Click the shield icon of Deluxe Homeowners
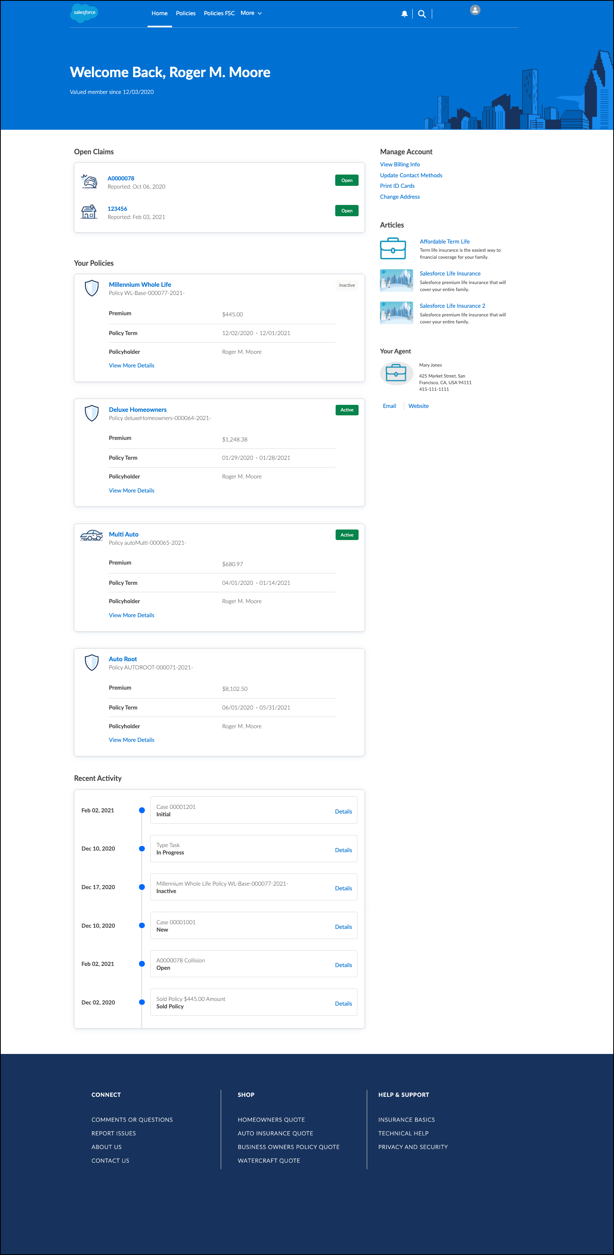The width and height of the screenshot is (614, 1255). click(91, 413)
